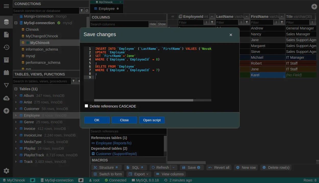Enable Delete references CASCADE checkbox
This screenshot has width=319, height=183.
(86, 106)
